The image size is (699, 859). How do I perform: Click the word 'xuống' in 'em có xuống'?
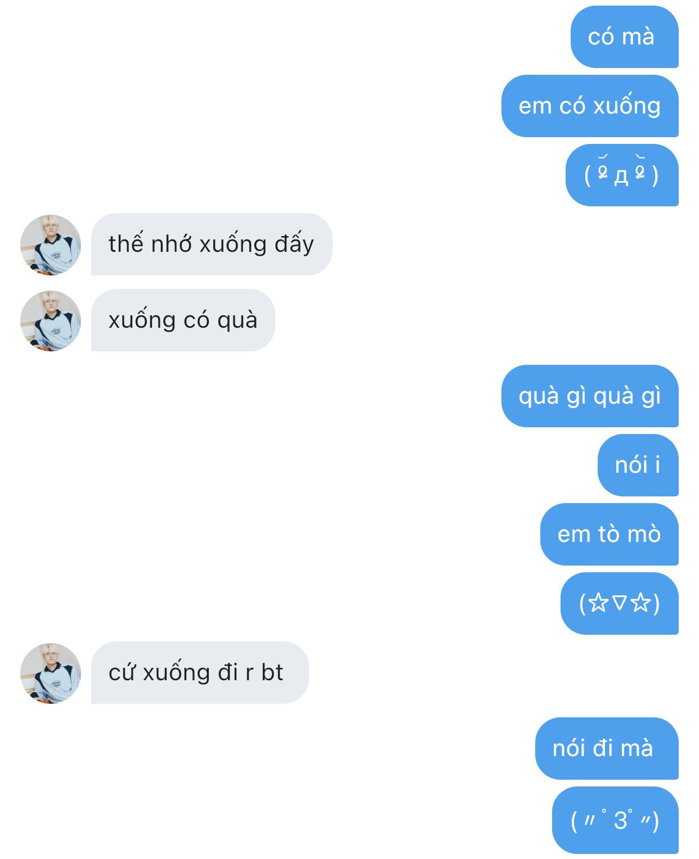(x=626, y=106)
